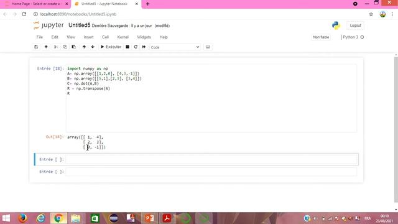Image resolution: width=398 pixels, height=224 pixels.
Task: Open Adobe Acrobat from taskbar
Action: tap(167, 218)
